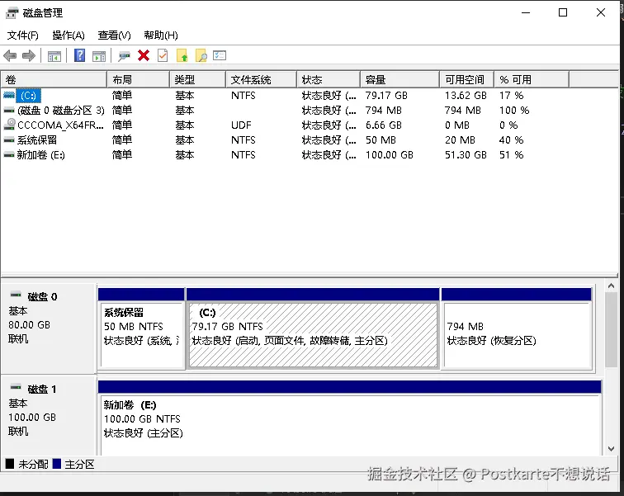Click the 13.62 GB free space cell

466,96
